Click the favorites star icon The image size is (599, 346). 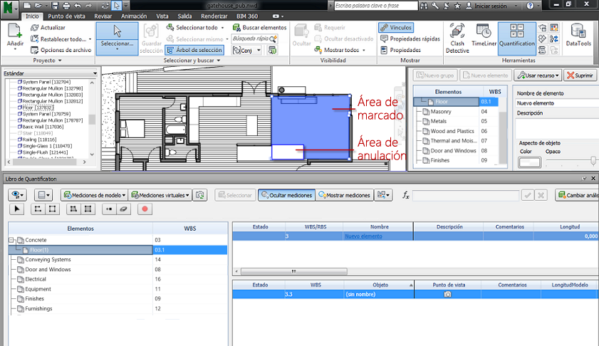pyautogui.click(x=458, y=6)
